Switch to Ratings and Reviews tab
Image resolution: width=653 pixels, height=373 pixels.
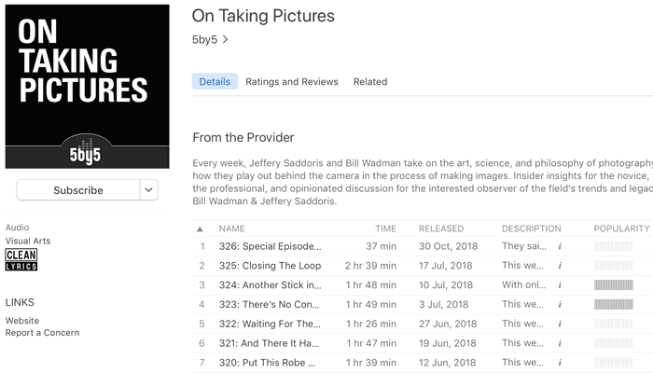291,82
